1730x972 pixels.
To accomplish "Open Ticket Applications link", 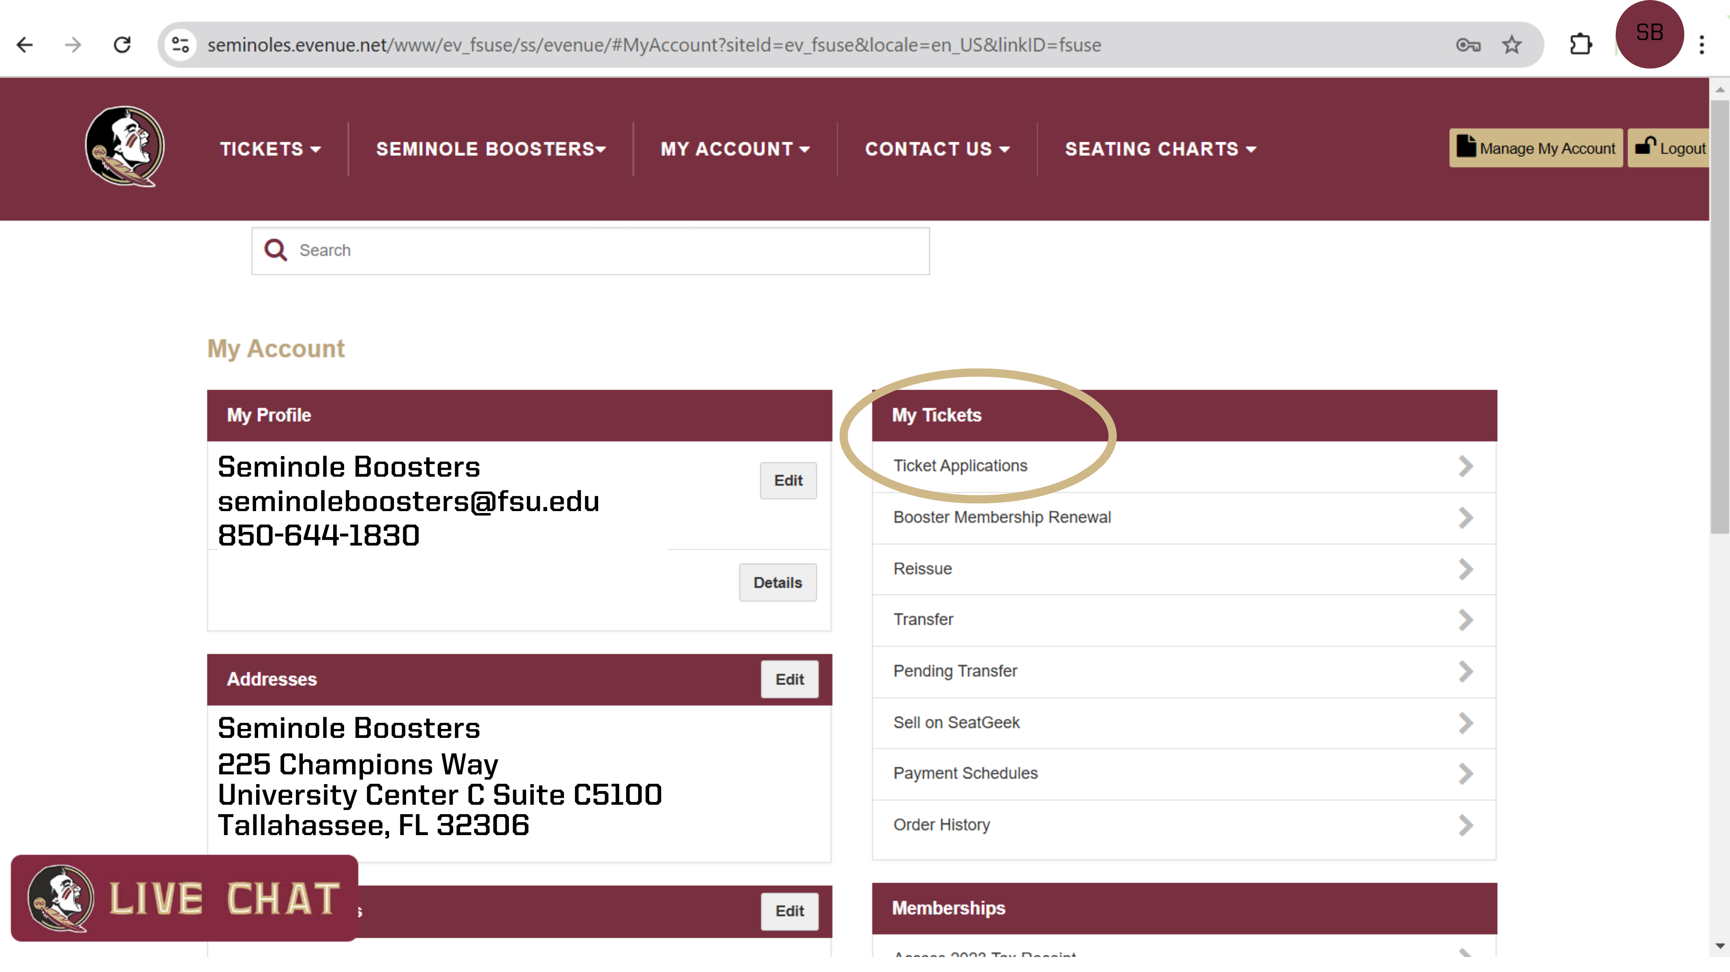I will (x=960, y=466).
